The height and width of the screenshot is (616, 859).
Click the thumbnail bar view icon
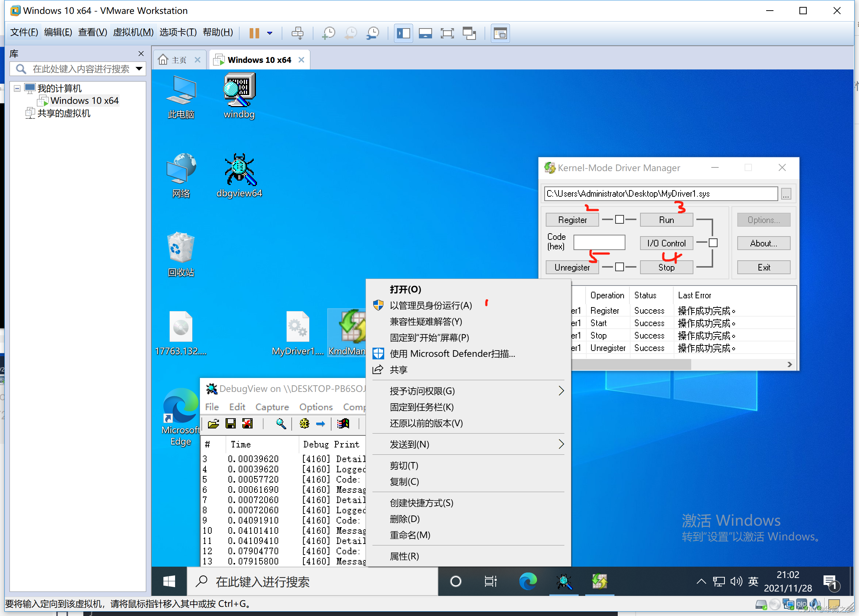pyautogui.click(x=425, y=33)
